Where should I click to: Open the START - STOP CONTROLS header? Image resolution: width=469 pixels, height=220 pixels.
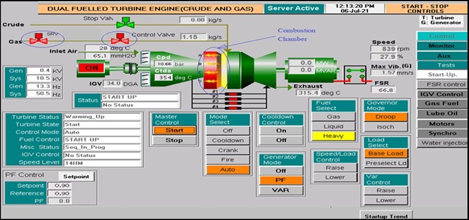coord(424,9)
